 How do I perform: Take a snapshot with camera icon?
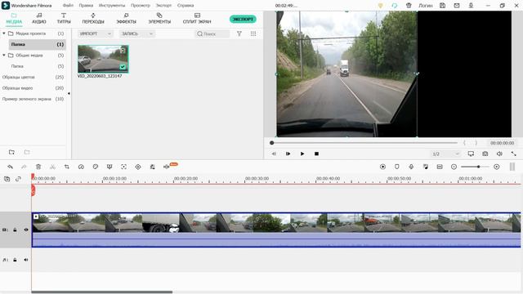485,154
